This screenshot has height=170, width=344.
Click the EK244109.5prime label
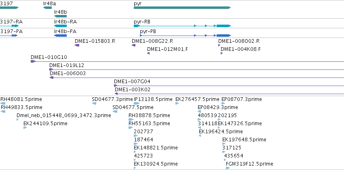click(x=45, y=124)
